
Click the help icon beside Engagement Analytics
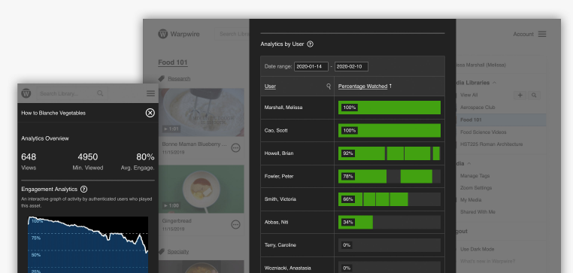click(83, 189)
